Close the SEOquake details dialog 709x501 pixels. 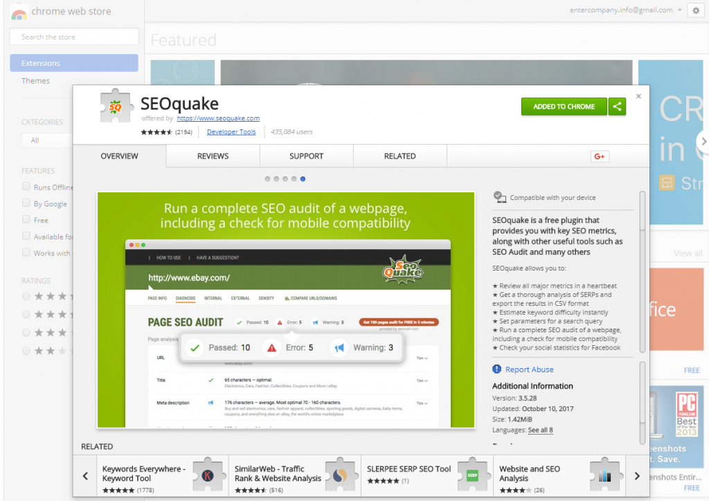tap(638, 95)
